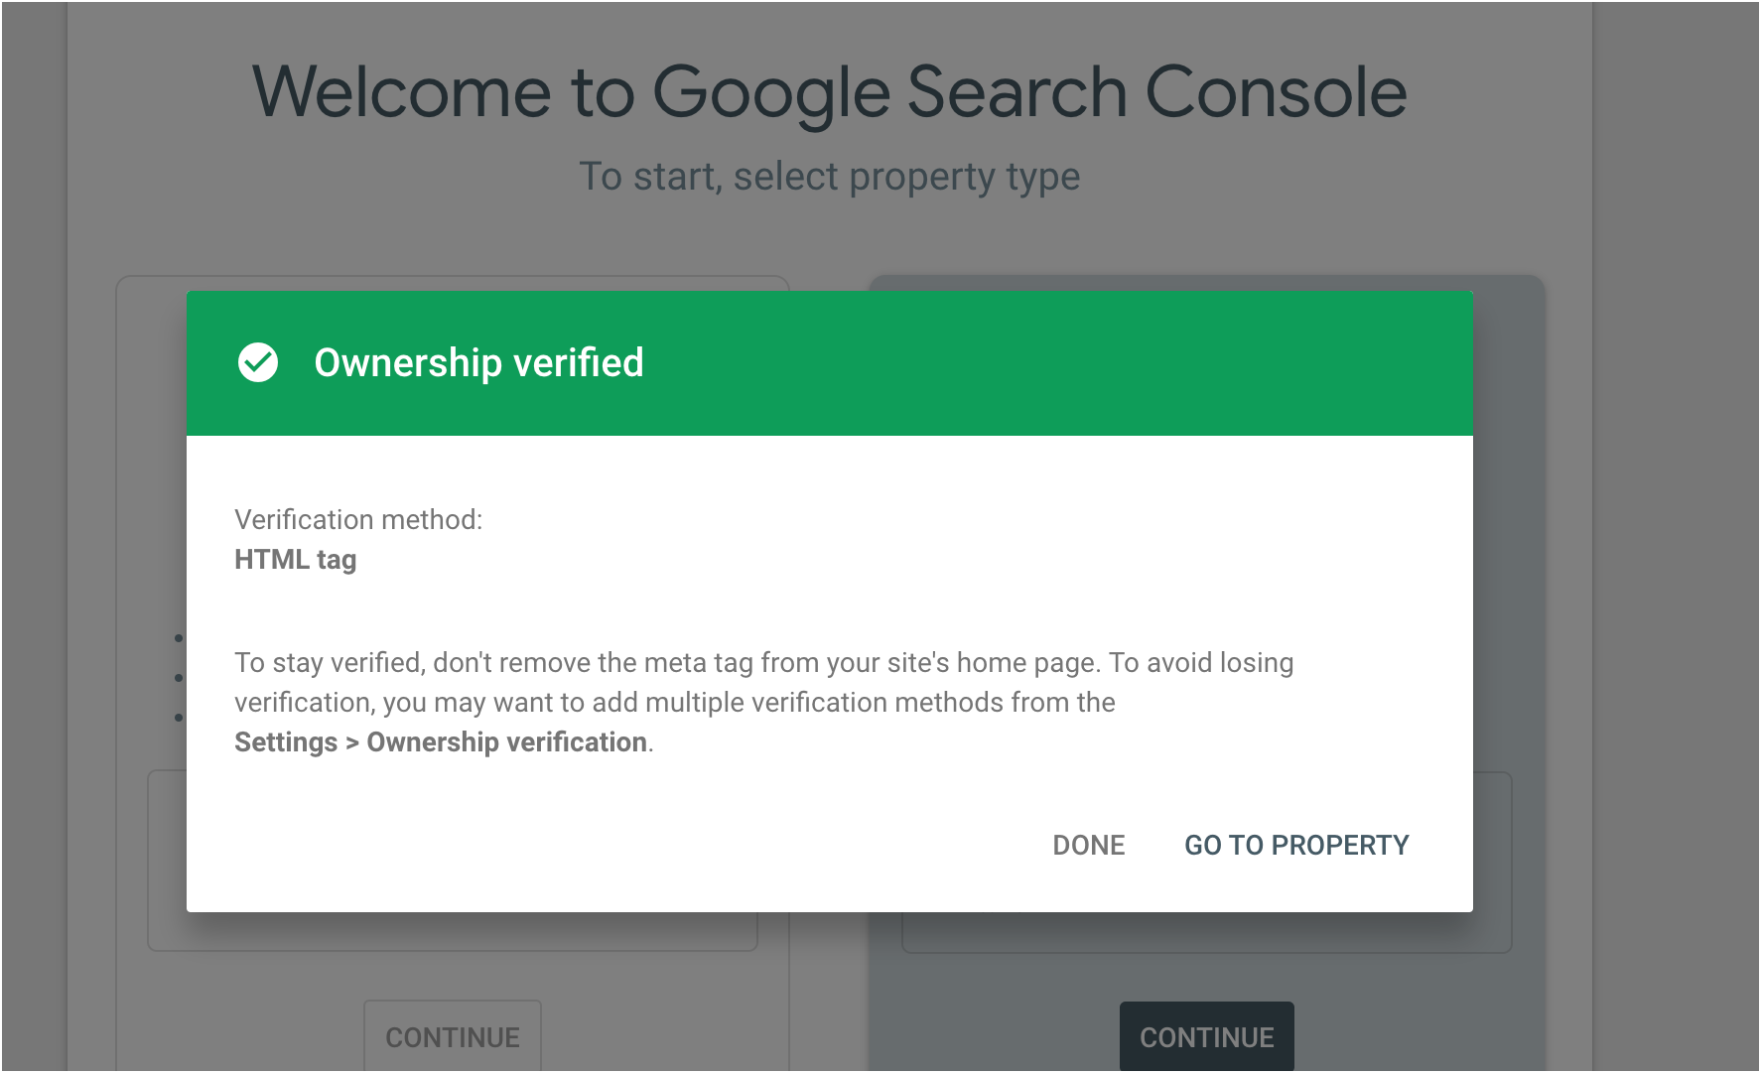The image size is (1761, 1073).
Task: Click the "Ownership verified" dialog title
Action: click(x=478, y=363)
